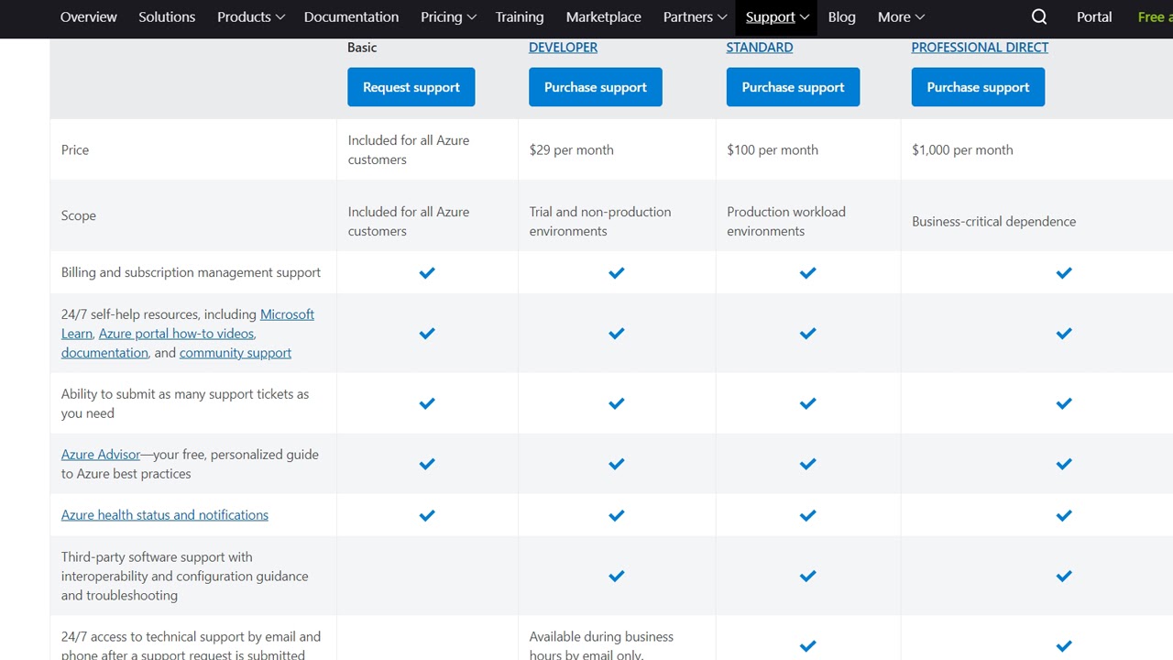
Task: Open Azure health status and notifications link
Action: 165,514
